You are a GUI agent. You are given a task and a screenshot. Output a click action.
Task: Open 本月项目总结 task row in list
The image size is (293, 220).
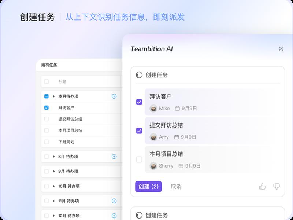[x=82, y=131]
